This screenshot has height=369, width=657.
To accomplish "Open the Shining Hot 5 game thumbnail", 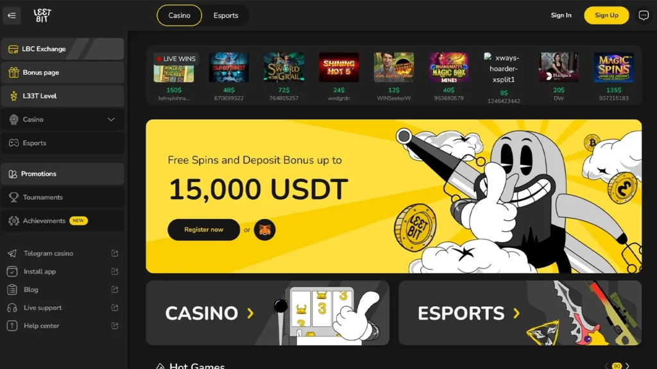I will tap(339, 67).
